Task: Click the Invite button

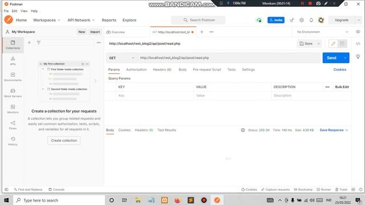Action: click(276, 20)
